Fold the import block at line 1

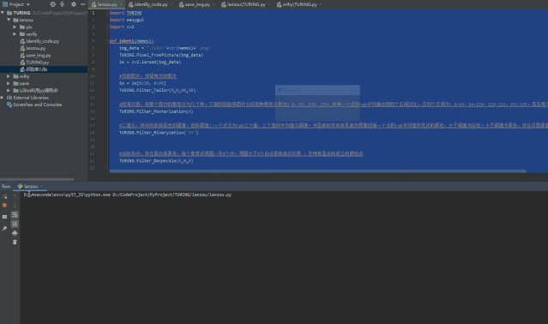(107, 13)
